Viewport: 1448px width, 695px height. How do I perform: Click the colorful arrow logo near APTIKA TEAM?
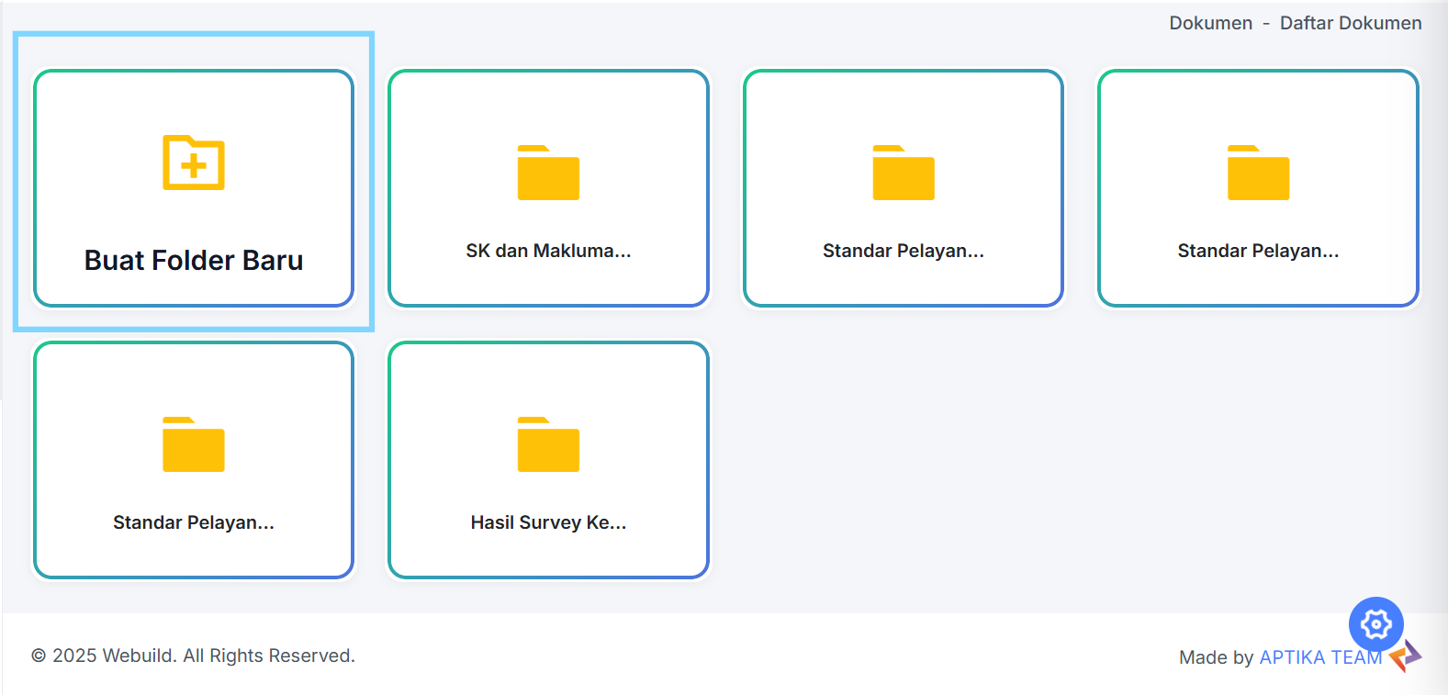point(1406,656)
